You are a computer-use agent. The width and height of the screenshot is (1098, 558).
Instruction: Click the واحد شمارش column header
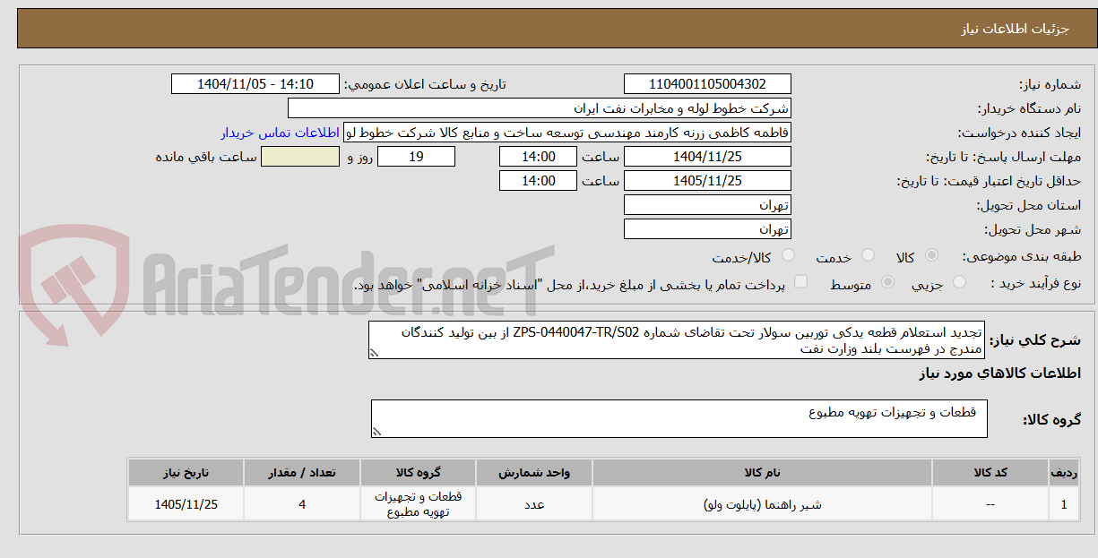point(533,472)
